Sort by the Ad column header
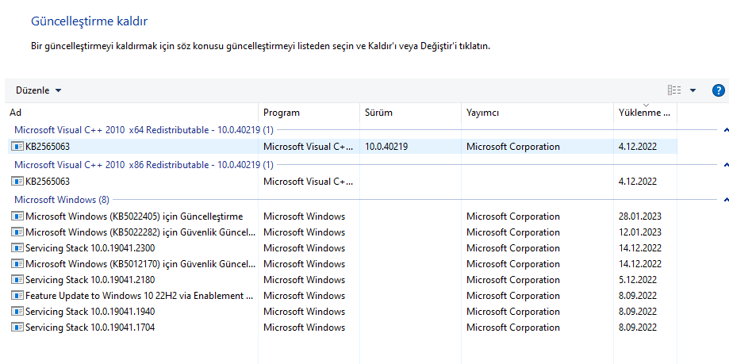The height and width of the screenshot is (364, 729). click(x=132, y=113)
